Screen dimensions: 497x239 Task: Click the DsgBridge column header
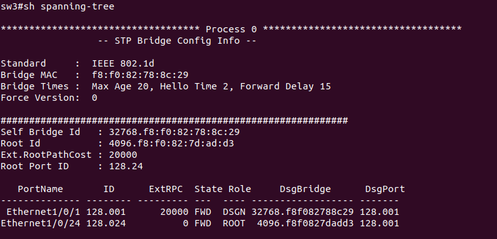(x=305, y=189)
